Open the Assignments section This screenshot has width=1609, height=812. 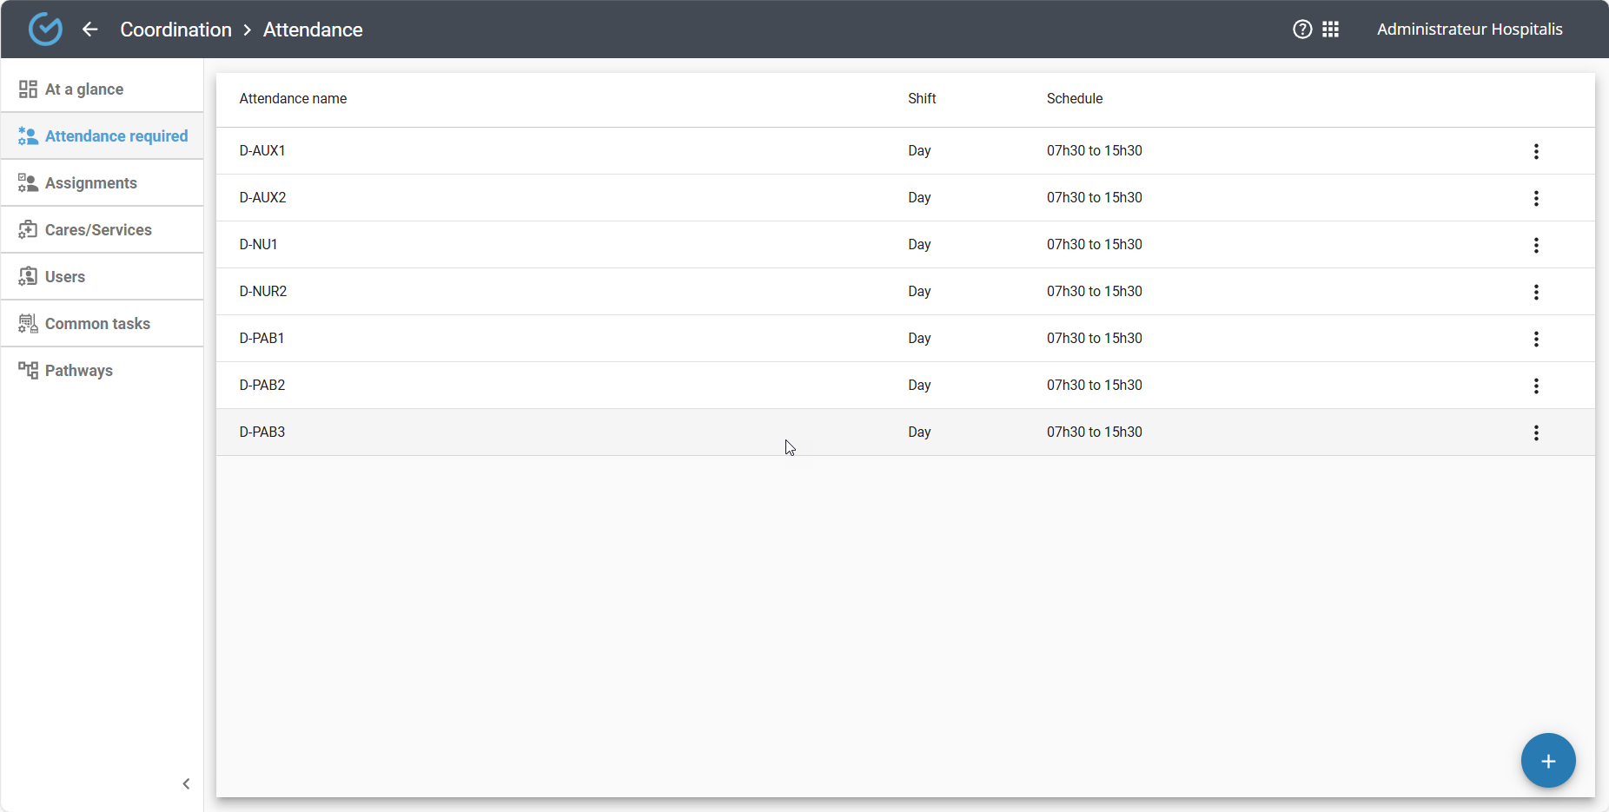[90, 183]
